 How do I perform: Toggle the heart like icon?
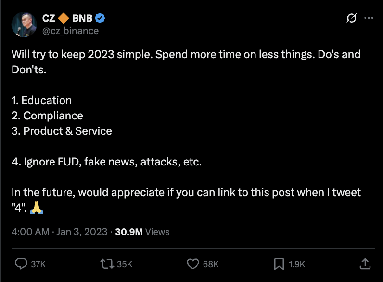point(192,264)
